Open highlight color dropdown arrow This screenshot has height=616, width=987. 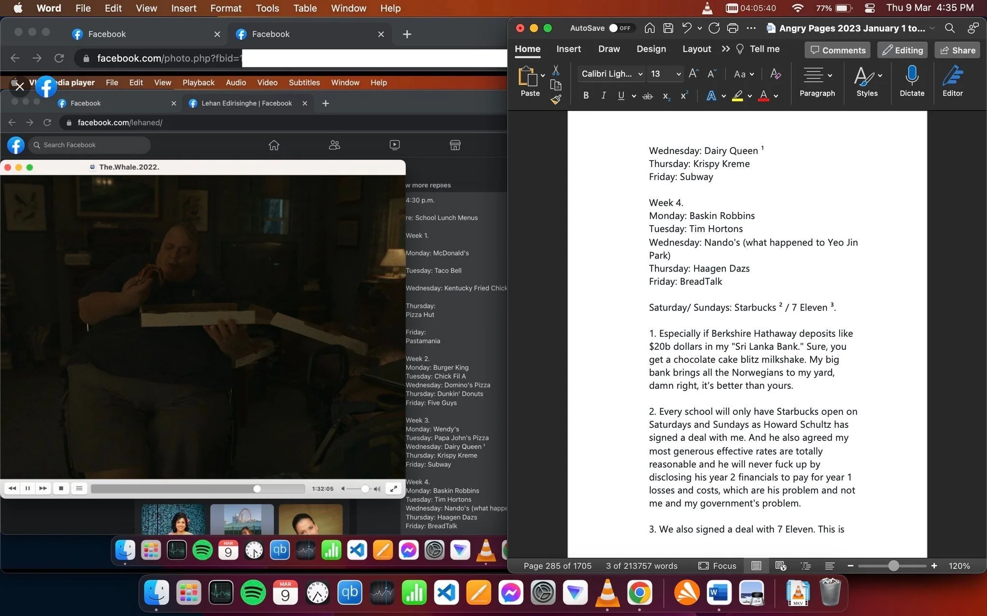pos(750,96)
